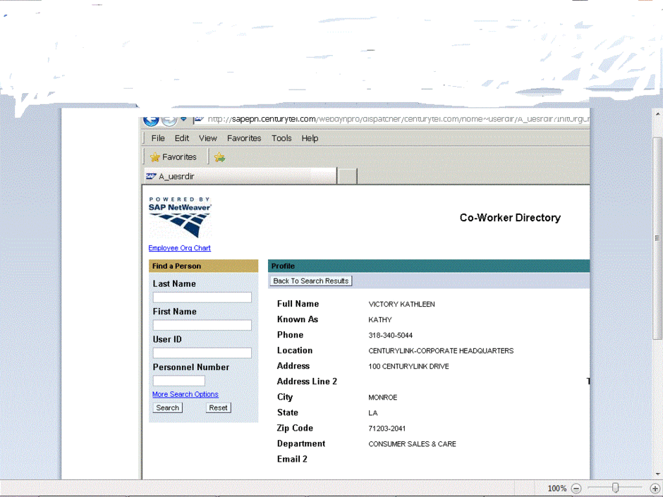The width and height of the screenshot is (663, 497).
Task: Click the Last Name input field
Action: 202,297
